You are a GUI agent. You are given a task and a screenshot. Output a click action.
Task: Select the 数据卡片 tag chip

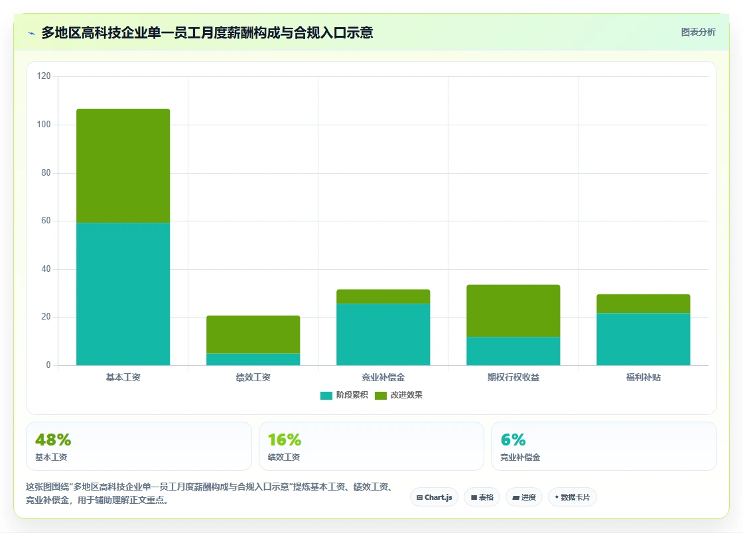[x=573, y=497]
